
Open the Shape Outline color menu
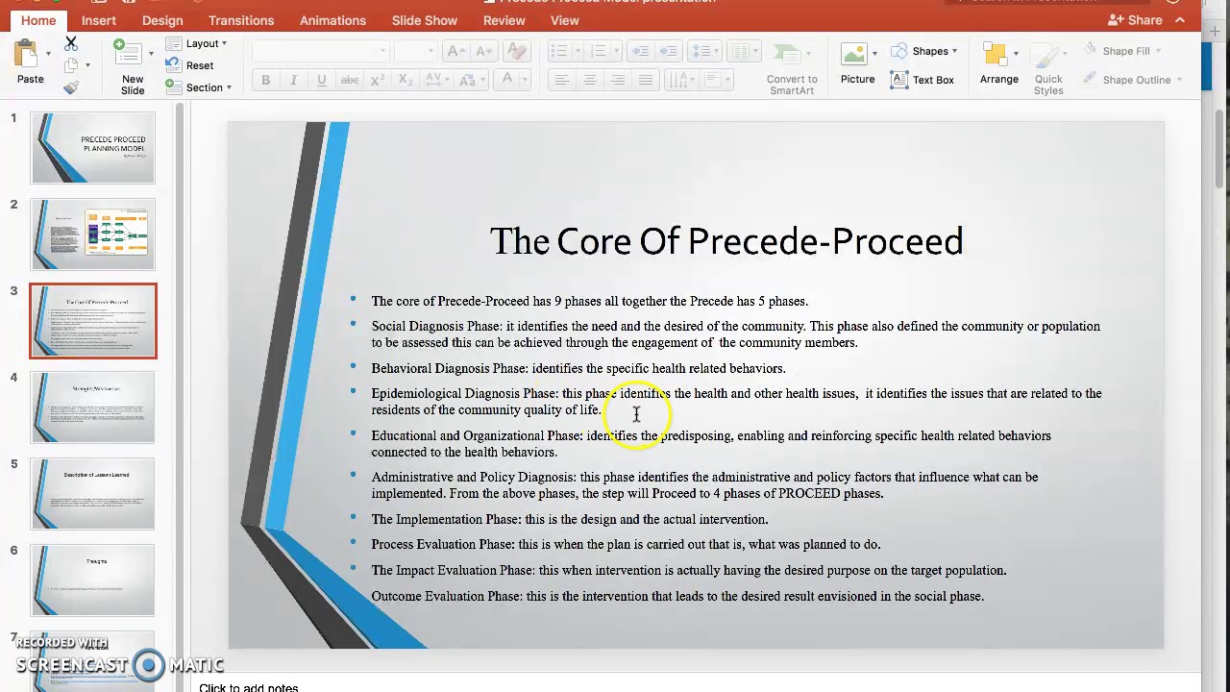(x=1133, y=80)
